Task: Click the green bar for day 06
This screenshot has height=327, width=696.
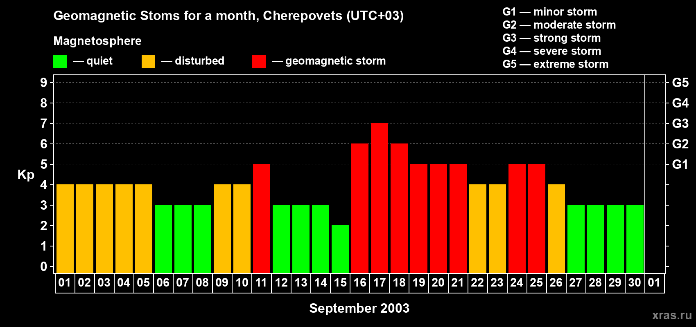Action: (x=163, y=239)
